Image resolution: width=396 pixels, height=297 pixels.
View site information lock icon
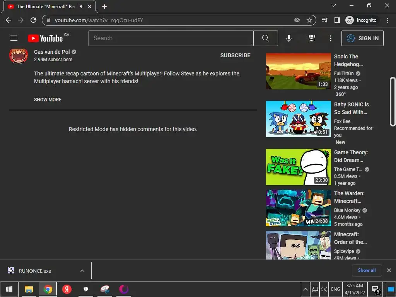click(49, 20)
